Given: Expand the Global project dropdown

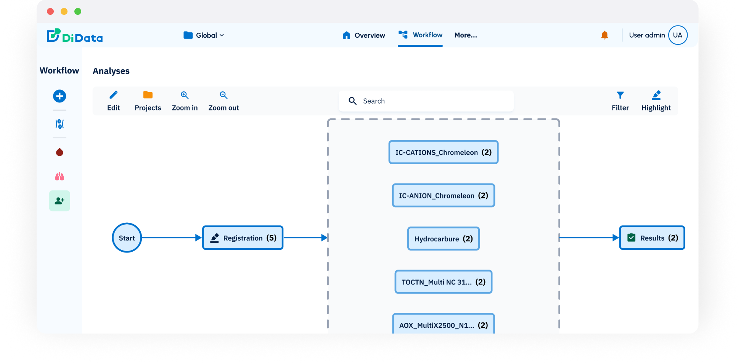Looking at the screenshot, I should 204,35.
